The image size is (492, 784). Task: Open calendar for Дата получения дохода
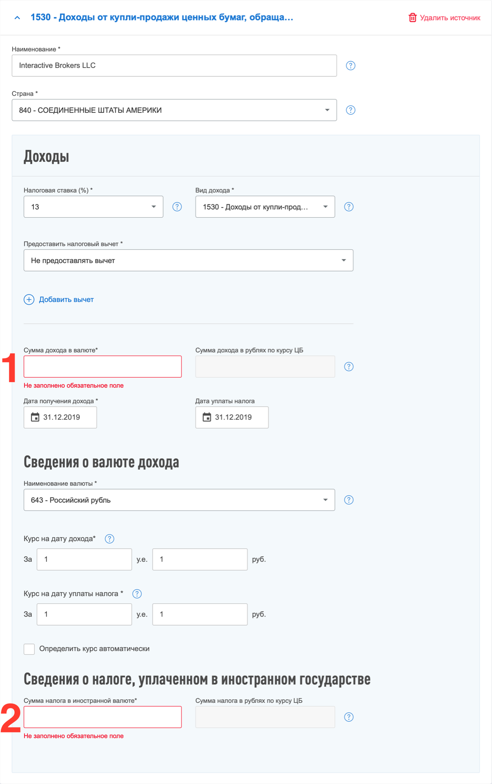click(x=36, y=417)
